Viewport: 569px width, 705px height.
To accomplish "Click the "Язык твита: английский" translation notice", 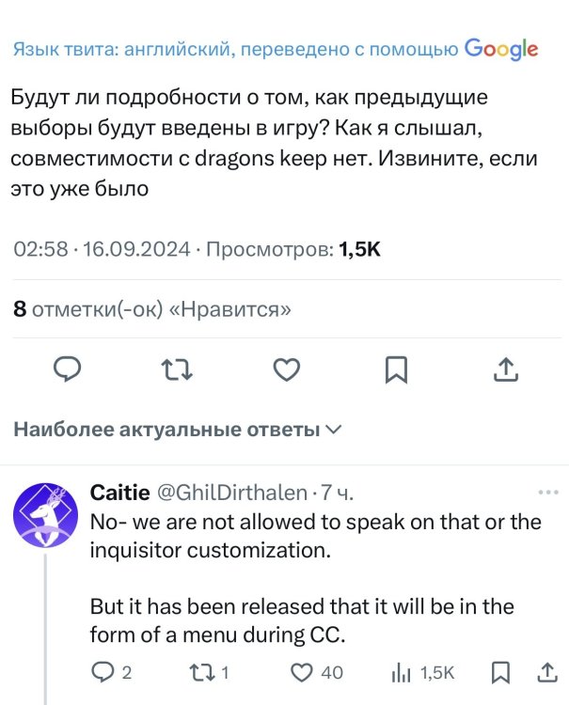I will tap(235, 49).
